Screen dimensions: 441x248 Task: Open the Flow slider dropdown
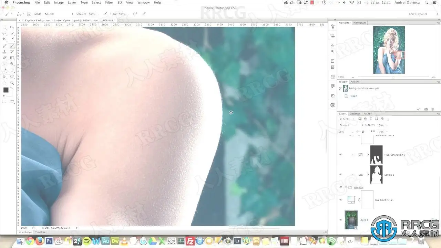pos(129,14)
